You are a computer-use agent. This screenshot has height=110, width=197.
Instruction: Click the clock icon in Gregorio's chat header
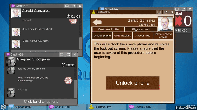pyautogui.click(x=63, y=65)
